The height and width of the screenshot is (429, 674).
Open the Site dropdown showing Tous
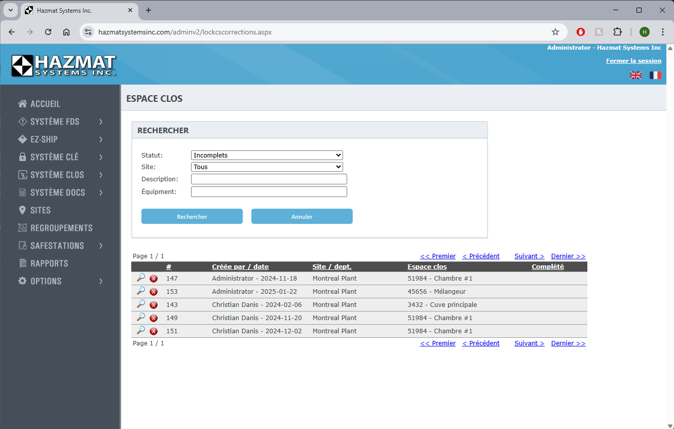point(267,167)
